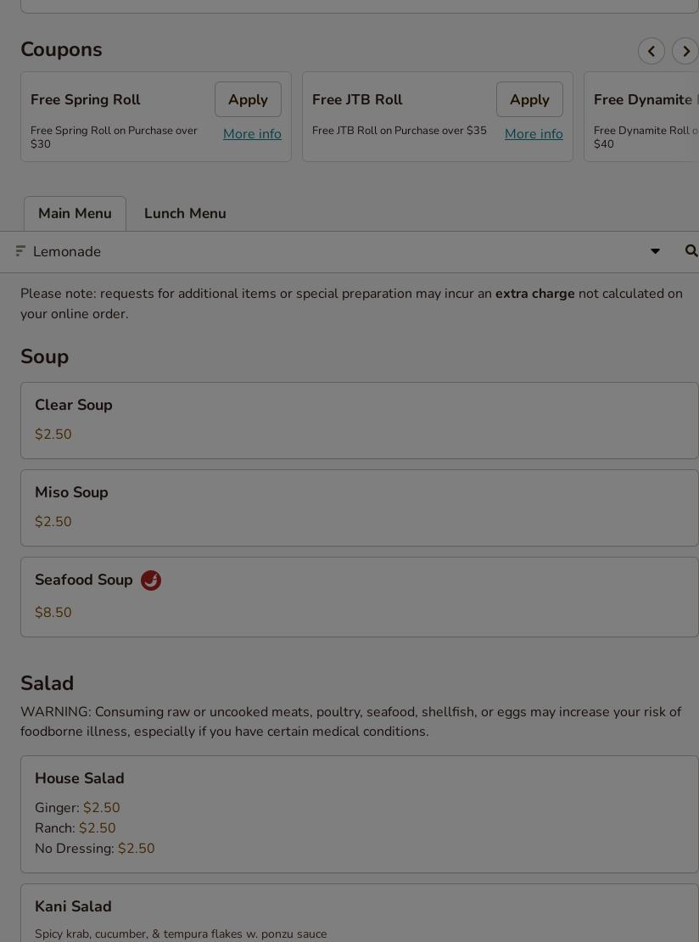Select the Clear Soup menu item
This screenshot has width=699, height=942.
click(359, 420)
